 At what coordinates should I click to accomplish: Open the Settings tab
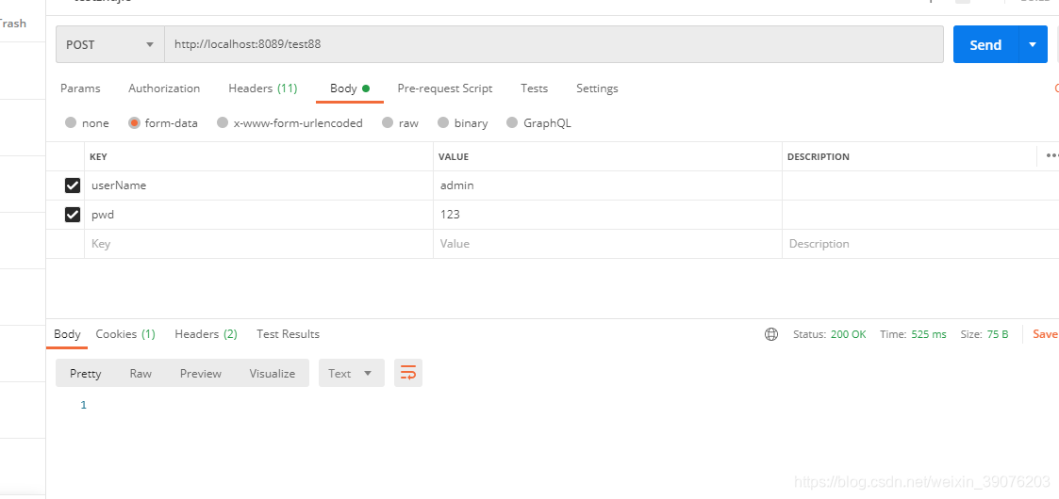click(597, 89)
